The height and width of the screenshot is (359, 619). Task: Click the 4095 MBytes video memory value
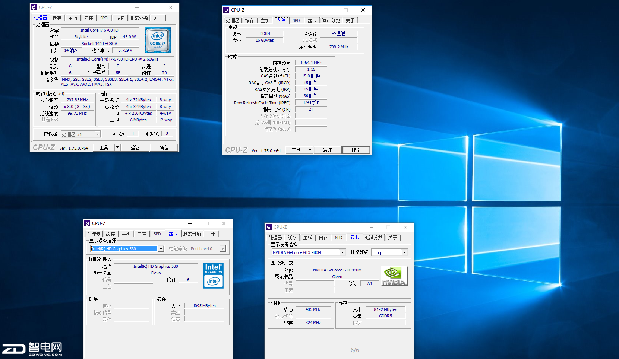(204, 306)
